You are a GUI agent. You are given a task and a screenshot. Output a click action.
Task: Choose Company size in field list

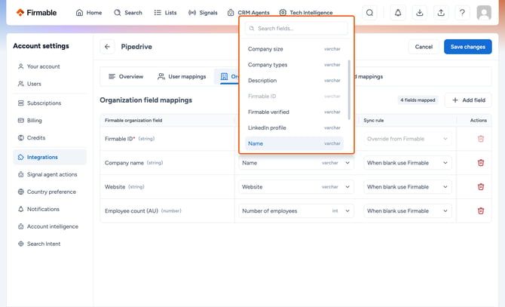pos(294,49)
